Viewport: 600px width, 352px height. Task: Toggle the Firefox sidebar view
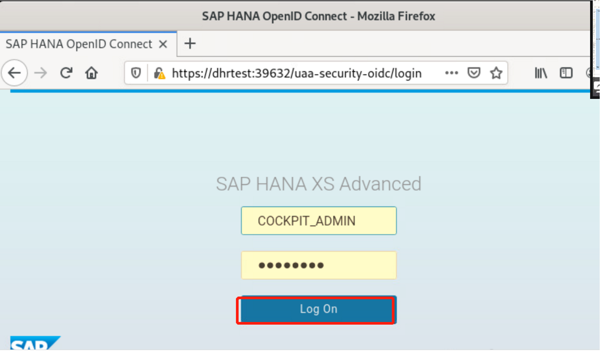[x=566, y=73]
